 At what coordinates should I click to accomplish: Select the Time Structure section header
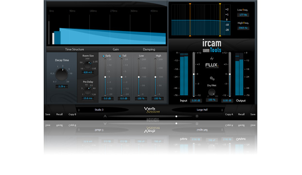click(x=74, y=49)
